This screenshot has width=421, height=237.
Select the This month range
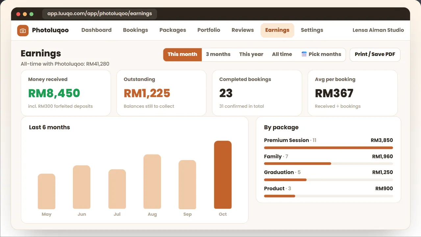(183, 54)
